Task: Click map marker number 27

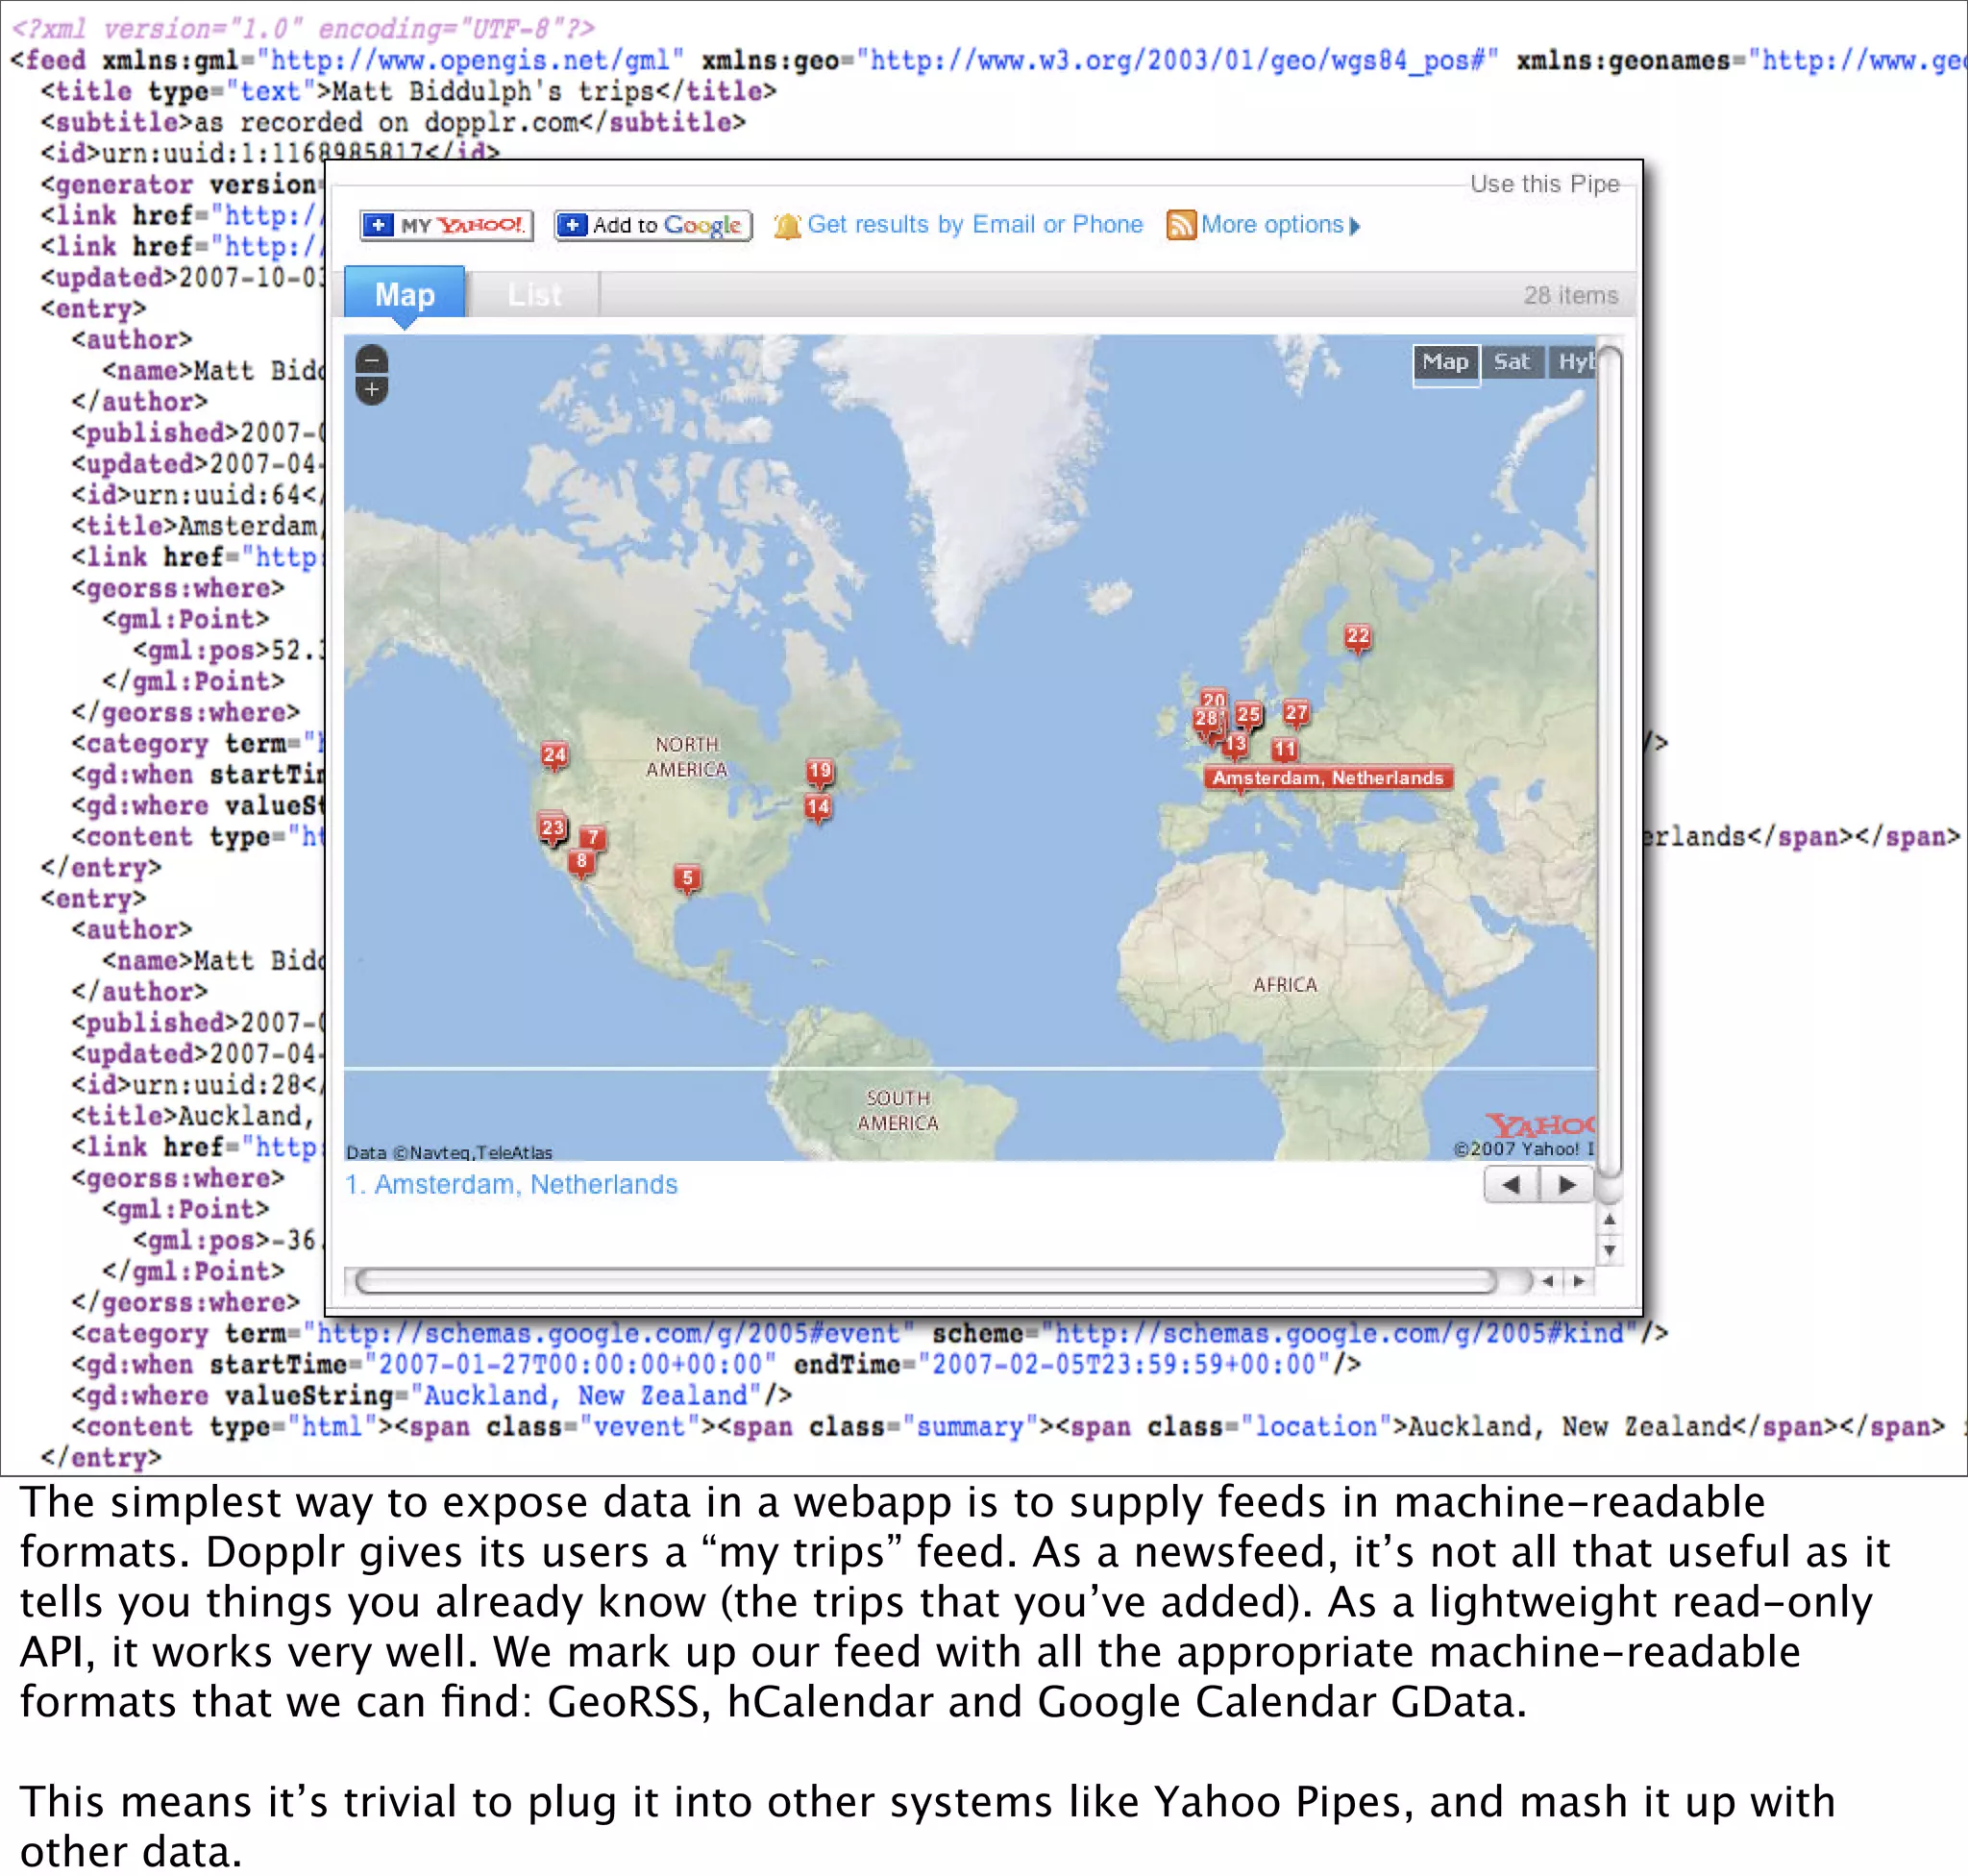Action: [1296, 713]
